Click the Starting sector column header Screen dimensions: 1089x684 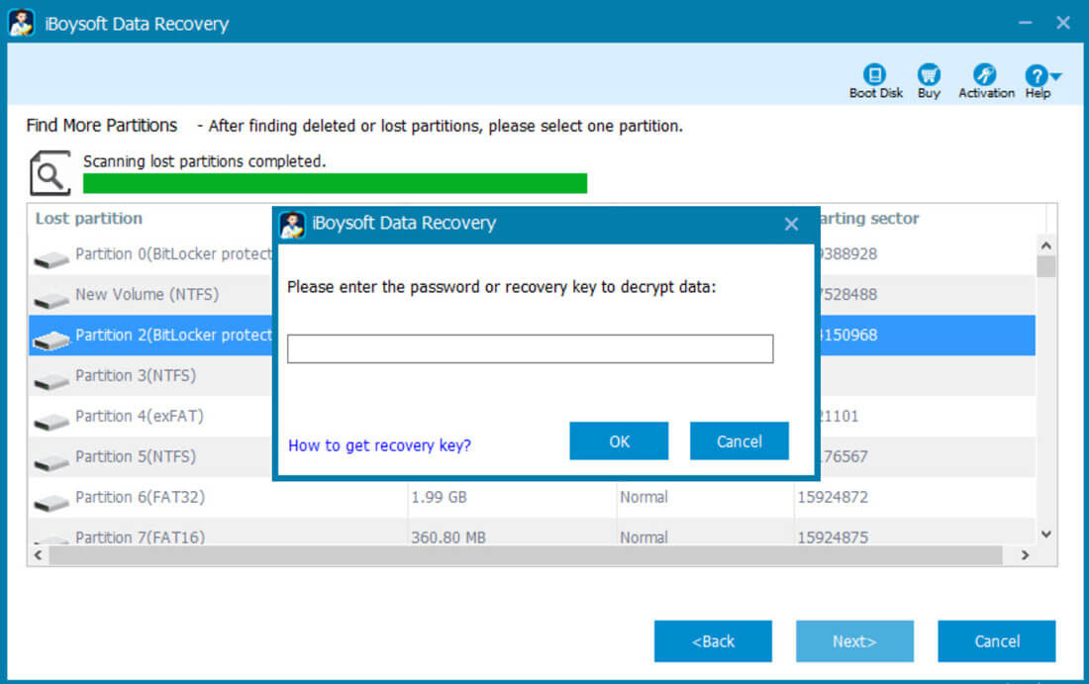(x=869, y=218)
